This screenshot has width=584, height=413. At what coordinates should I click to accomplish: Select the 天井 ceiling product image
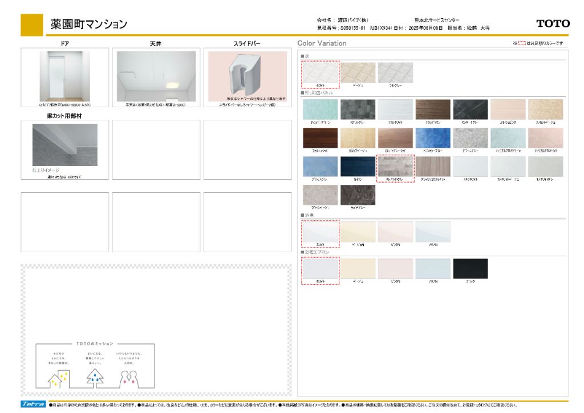point(156,76)
